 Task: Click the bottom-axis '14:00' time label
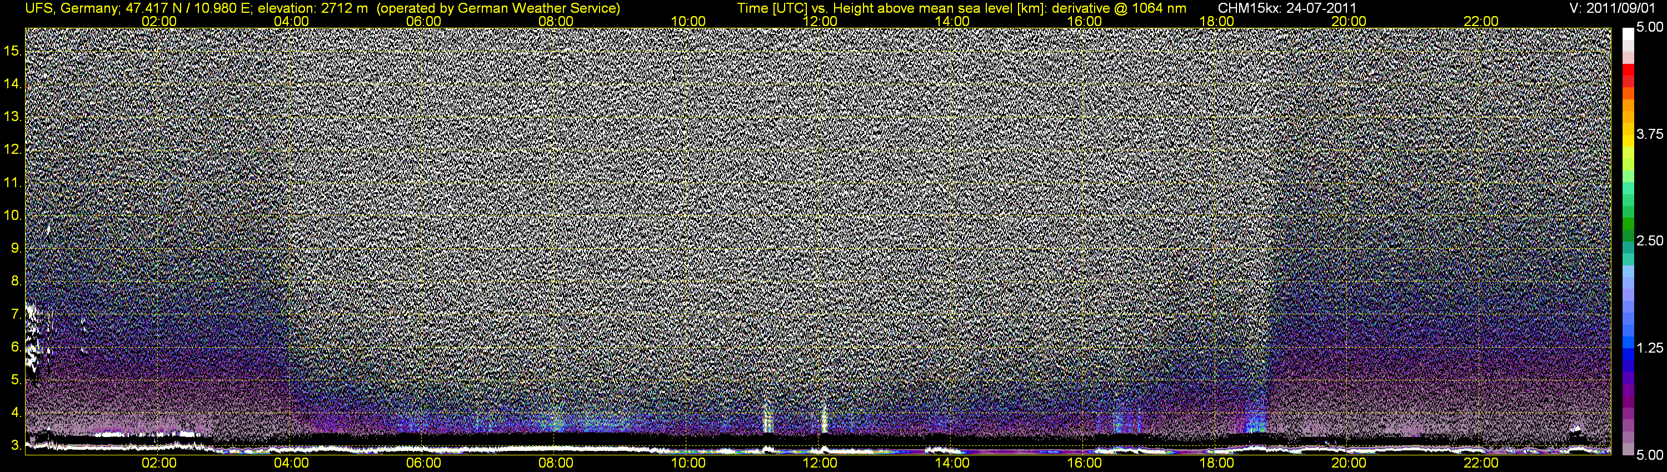coord(952,463)
